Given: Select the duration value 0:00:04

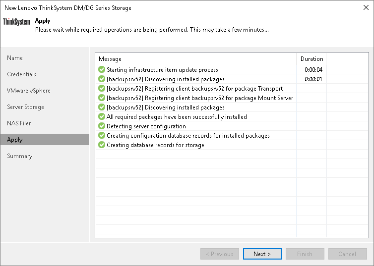Looking at the screenshot, I should click(x=313, y=70).
